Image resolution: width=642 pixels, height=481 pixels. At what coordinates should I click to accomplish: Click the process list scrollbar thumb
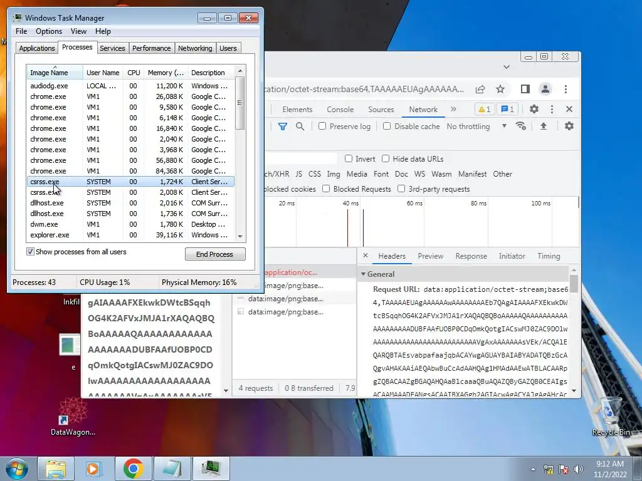(x=240, y=103)
